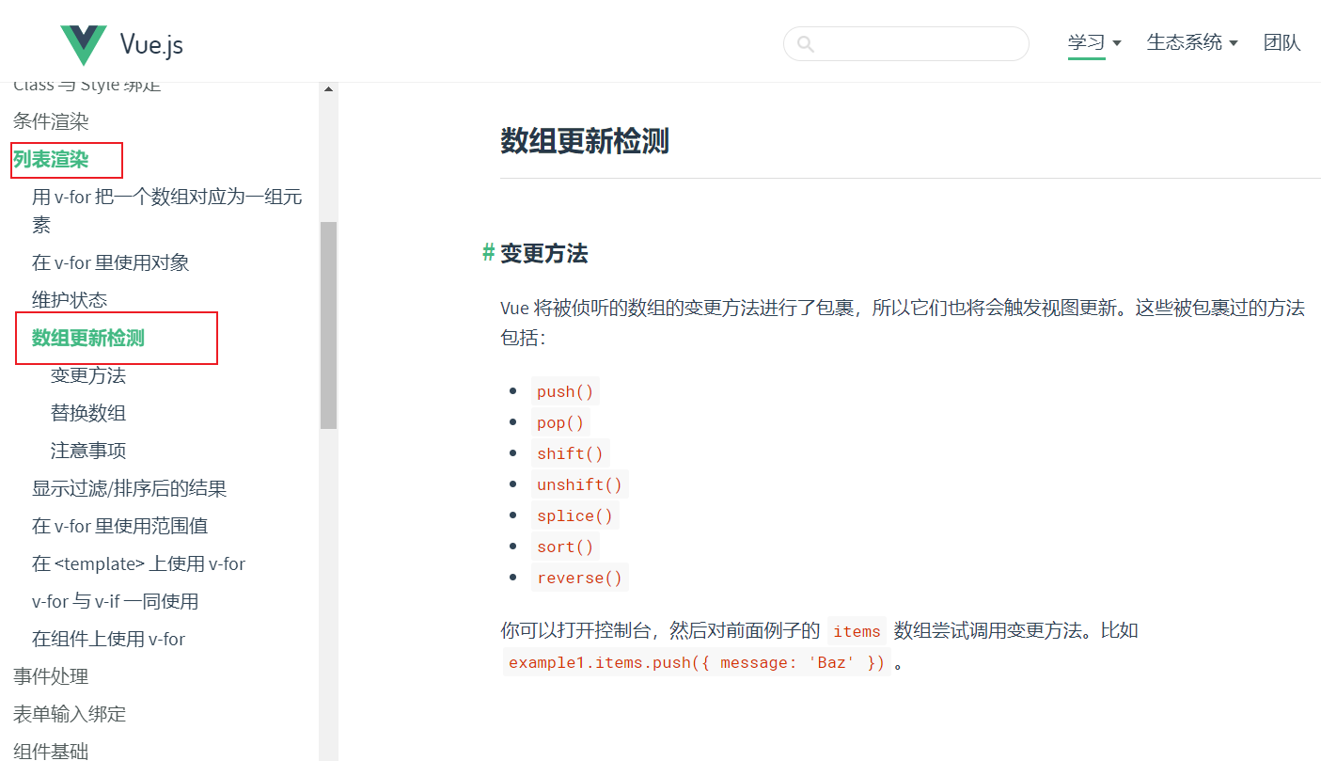Viewport: 1321px width, 761px height.
Task: Open 事件处理 chapter in sidebar
Action: pyautogui.click(x=51, y=676)
